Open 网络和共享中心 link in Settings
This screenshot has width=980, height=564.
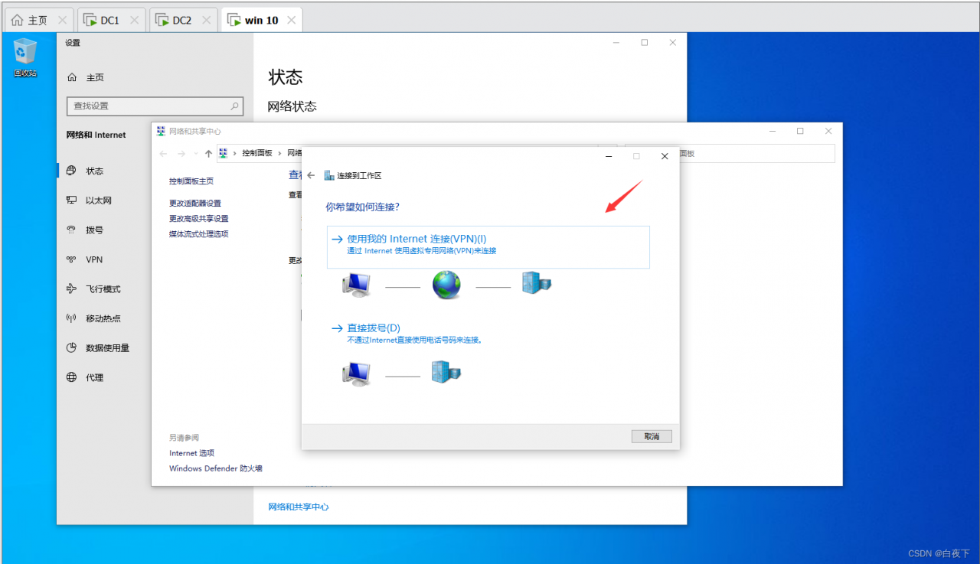pyautogui.click(x=299, y=507)
